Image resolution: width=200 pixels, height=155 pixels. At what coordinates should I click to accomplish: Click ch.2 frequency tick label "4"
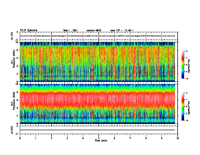pyautogui.click(x=18, y=108)
